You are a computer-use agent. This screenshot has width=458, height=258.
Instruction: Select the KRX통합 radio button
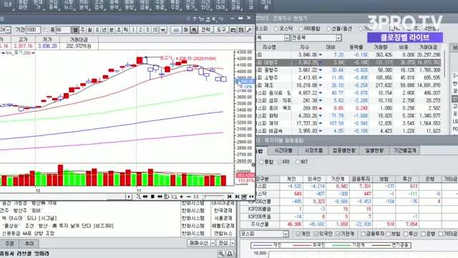[301, 29]
